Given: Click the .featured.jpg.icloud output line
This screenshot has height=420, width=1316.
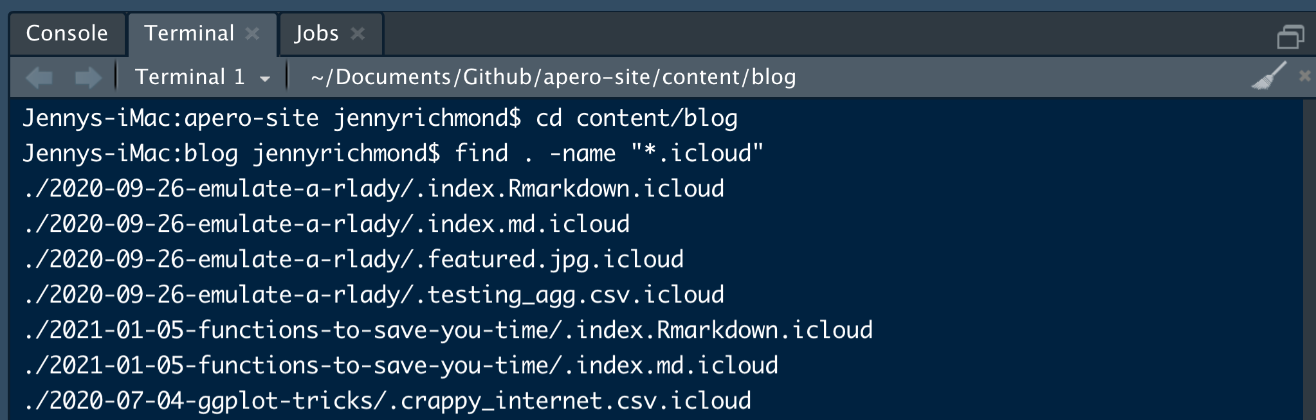Looking at the screenshot, I should pyautogui.click(x=354, y=259).
